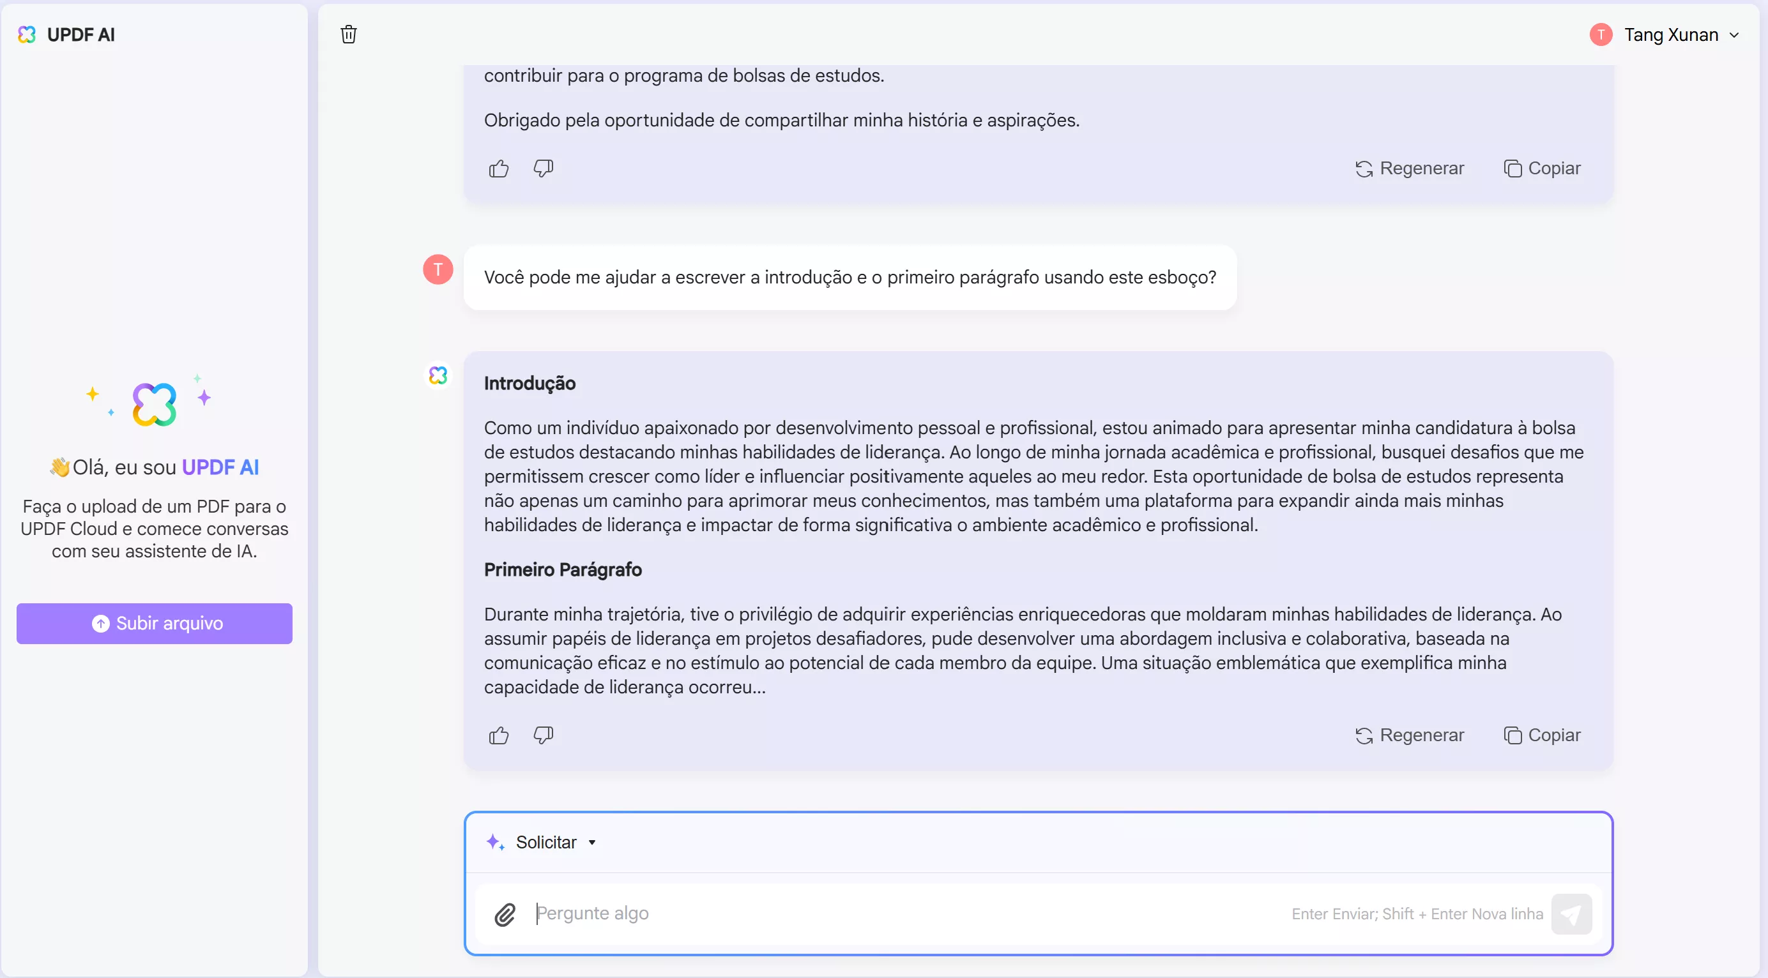This screenshot has width=1768, height=978.
Task: Give thumbs up to the first response
Action: click(x=498, y=168)
